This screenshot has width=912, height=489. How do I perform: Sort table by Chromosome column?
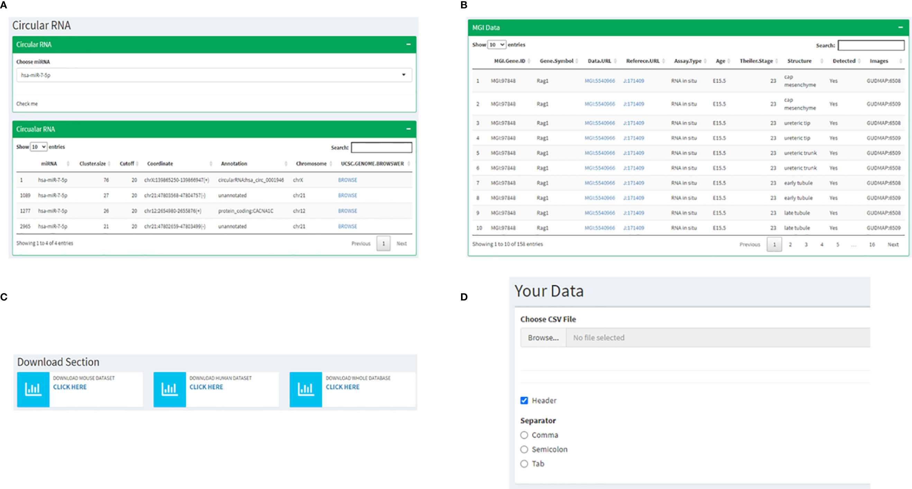pyautogui.click(x=311, y=164)
